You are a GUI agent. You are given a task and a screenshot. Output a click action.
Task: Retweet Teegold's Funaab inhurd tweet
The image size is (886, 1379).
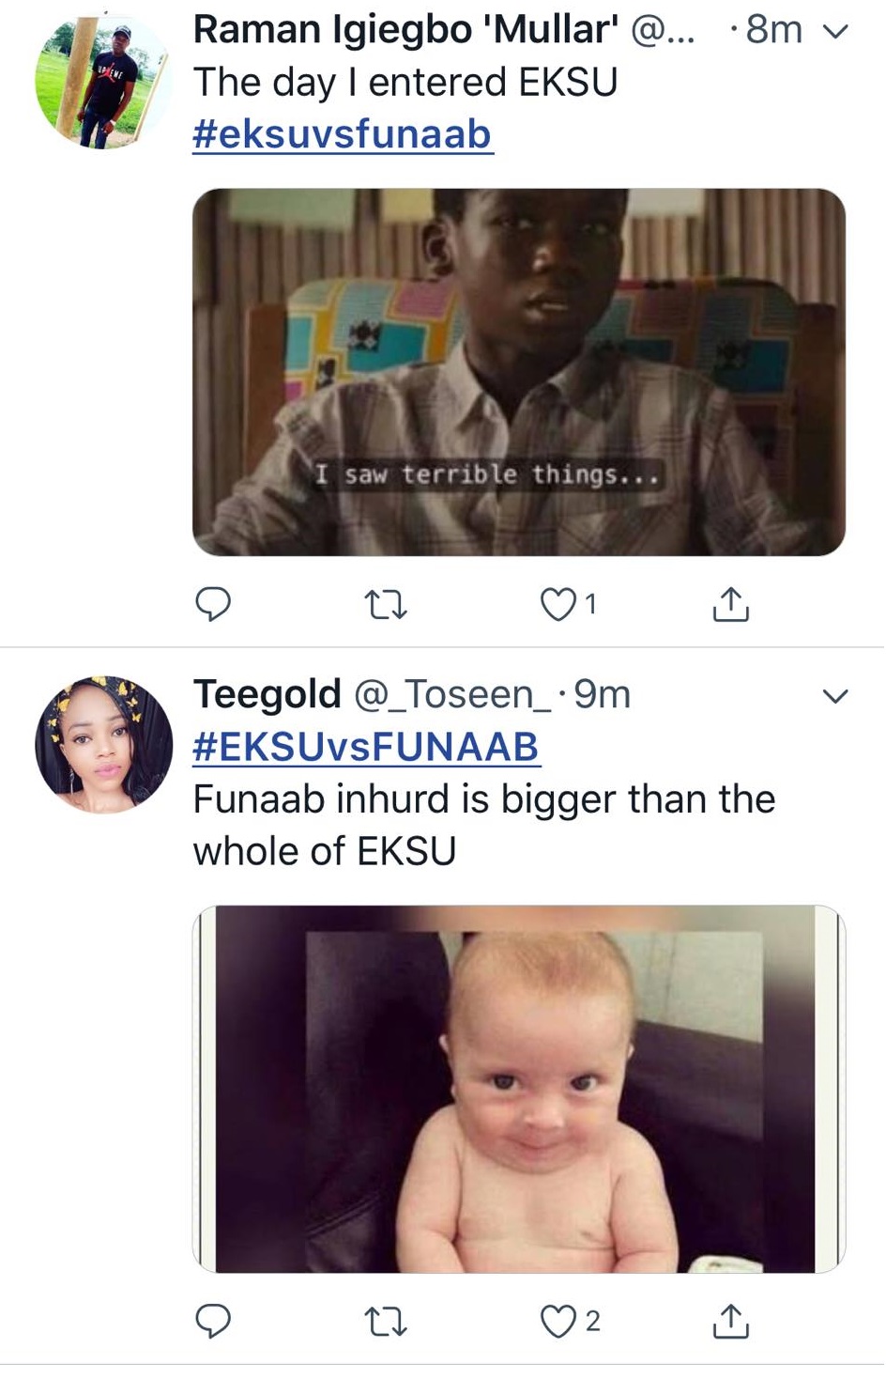coord(385,1321)
